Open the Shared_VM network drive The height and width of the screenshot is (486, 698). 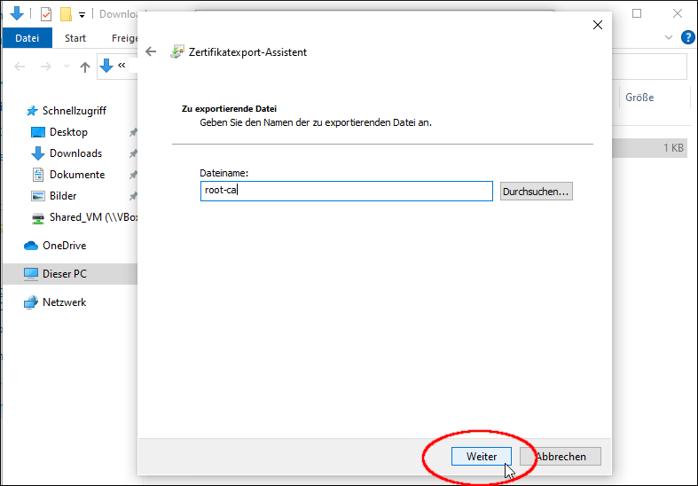click(x=93, y=217)
